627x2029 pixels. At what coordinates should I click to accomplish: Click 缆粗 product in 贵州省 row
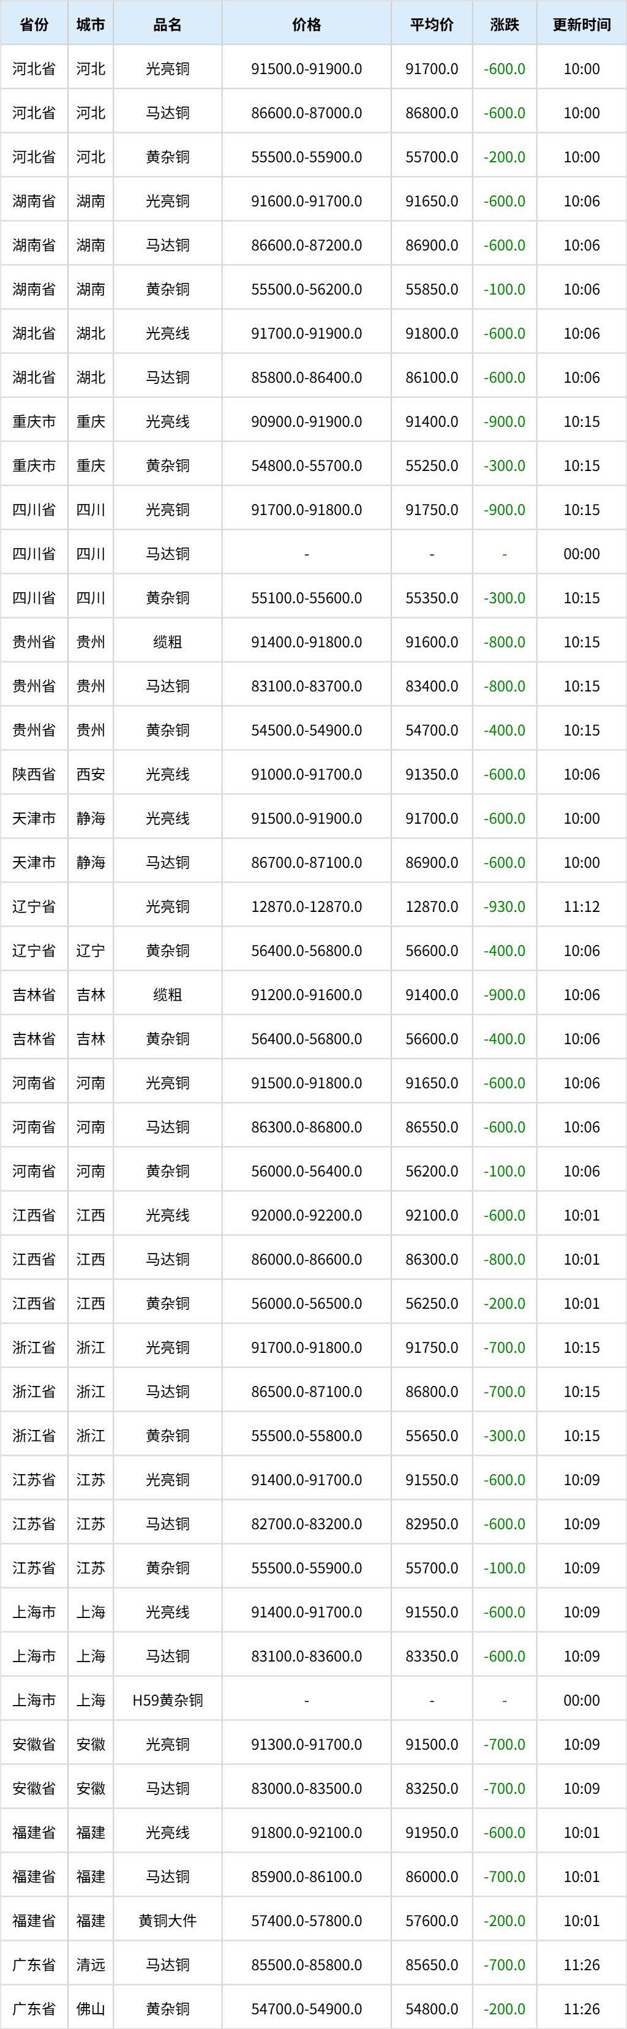[x=167, y=642]
